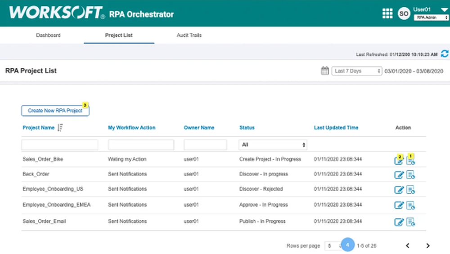Screen dimensions: 450x254
Task: Edit the Sales_Order_Email project
Action: tap(399, 222)
